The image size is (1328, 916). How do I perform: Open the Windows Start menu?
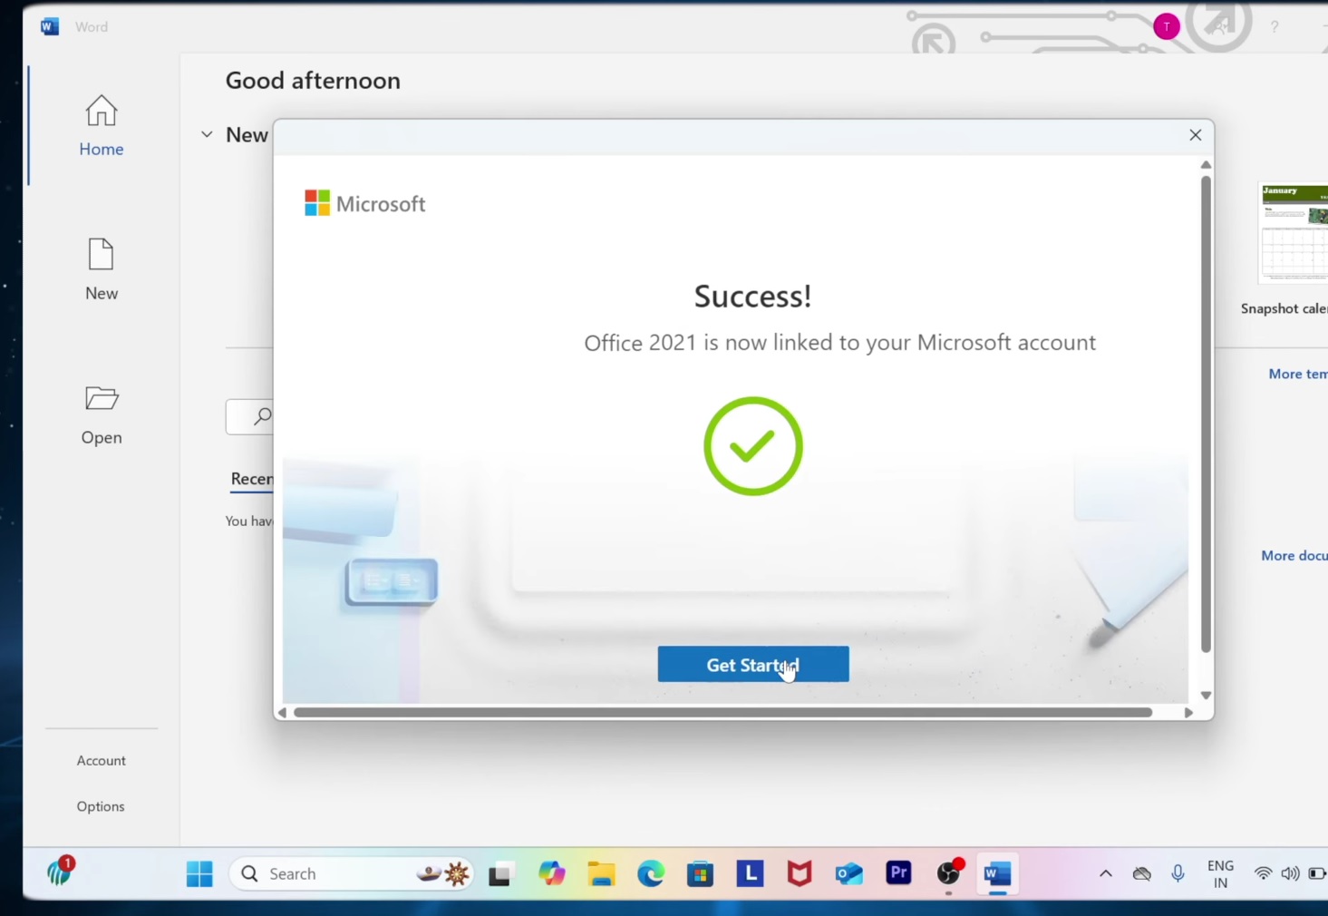(199, 874)
